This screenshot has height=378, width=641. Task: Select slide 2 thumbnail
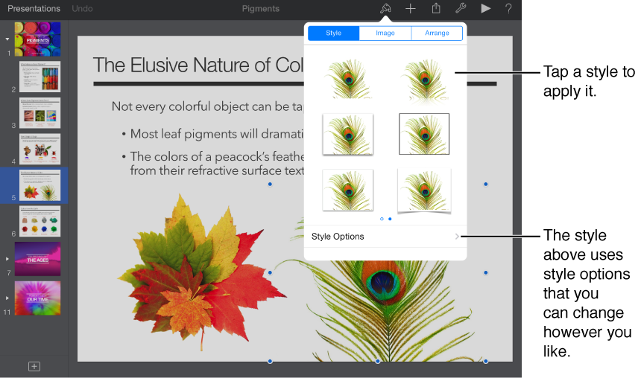pos(40,77)
